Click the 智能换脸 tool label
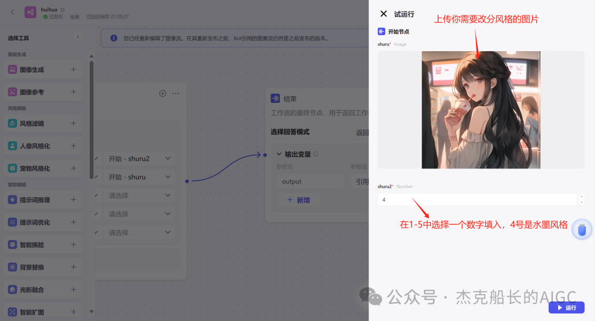The width and height of the screenshot is (595, 321). (x=32, y=244)
